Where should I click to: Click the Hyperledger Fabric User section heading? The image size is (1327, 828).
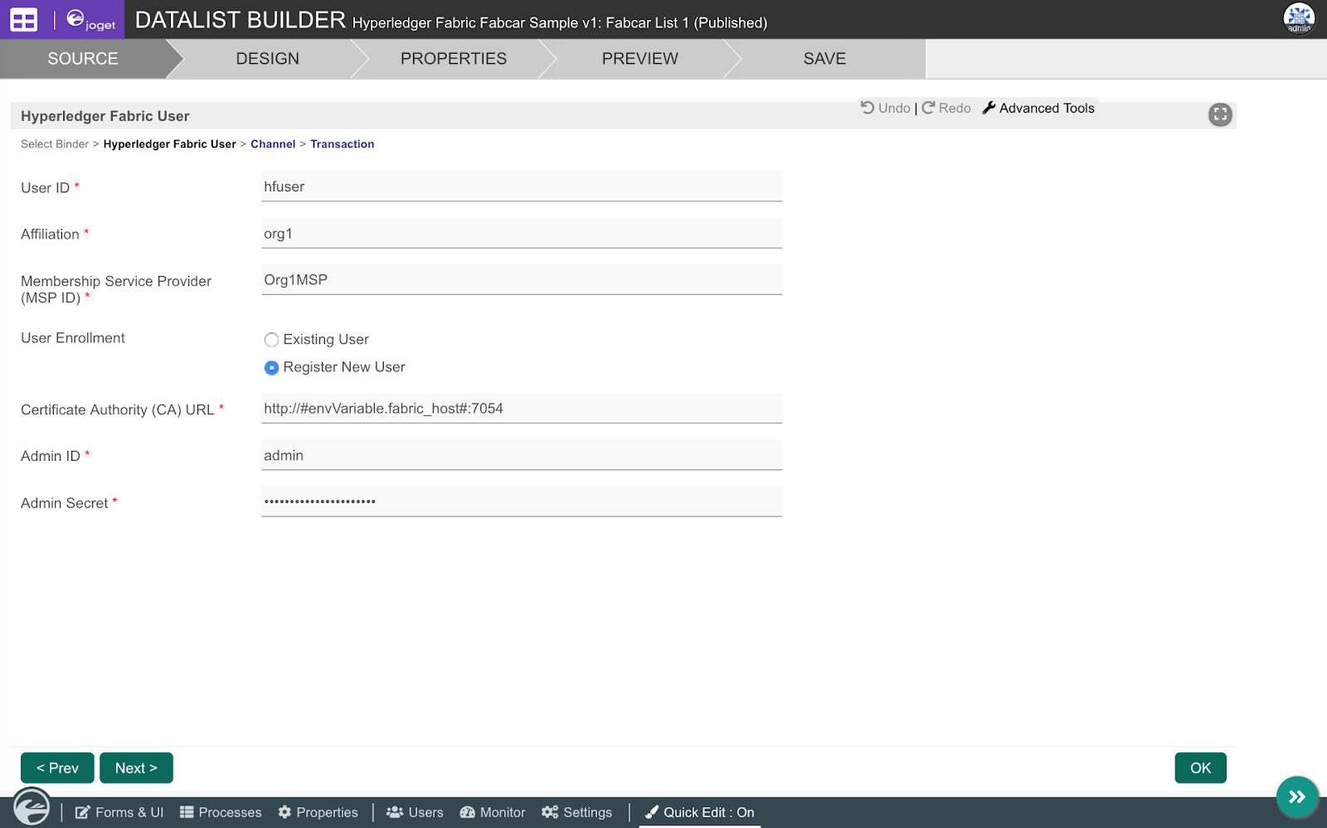pos(105,116)
